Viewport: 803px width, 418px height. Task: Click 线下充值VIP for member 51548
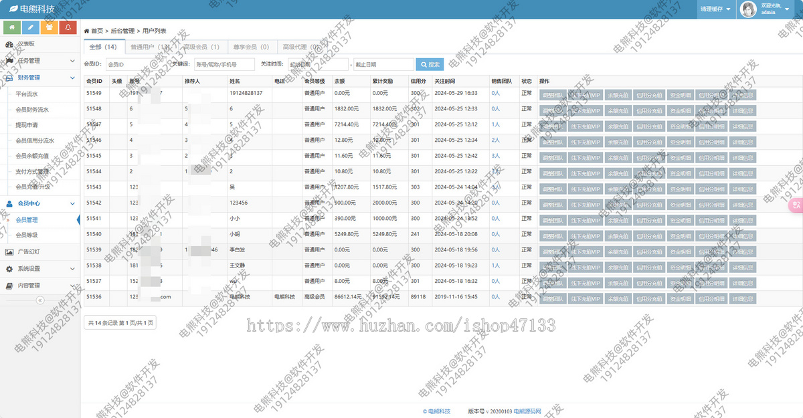point(585,110)
